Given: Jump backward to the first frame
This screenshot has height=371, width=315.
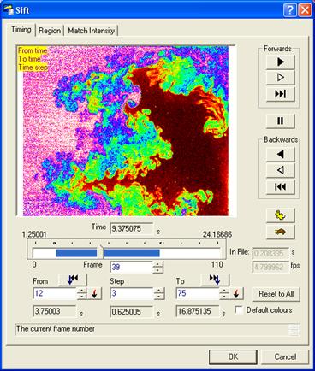Looking at the screenshot, I should click(x=281, y=187).
